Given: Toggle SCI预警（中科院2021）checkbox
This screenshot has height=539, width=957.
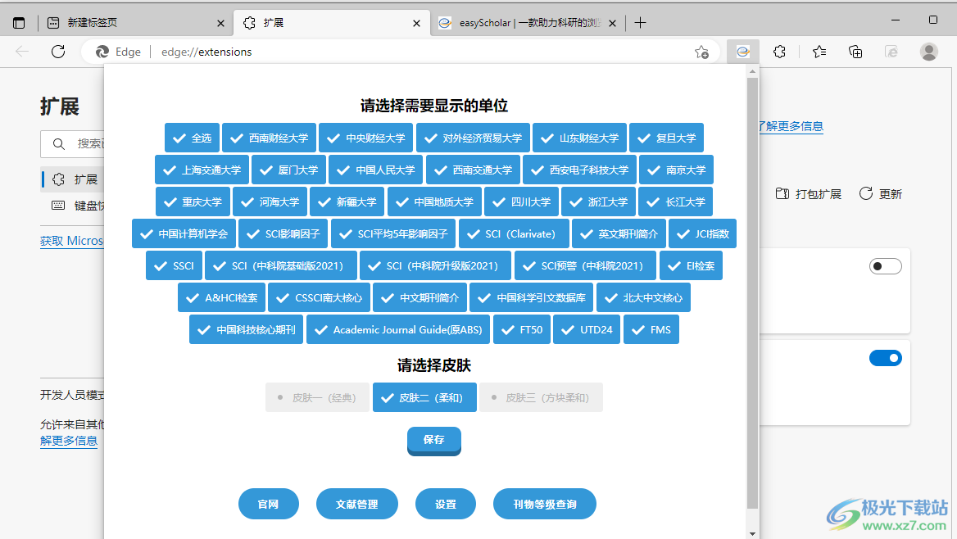Looking at the screenshot, I should (585, 265).
